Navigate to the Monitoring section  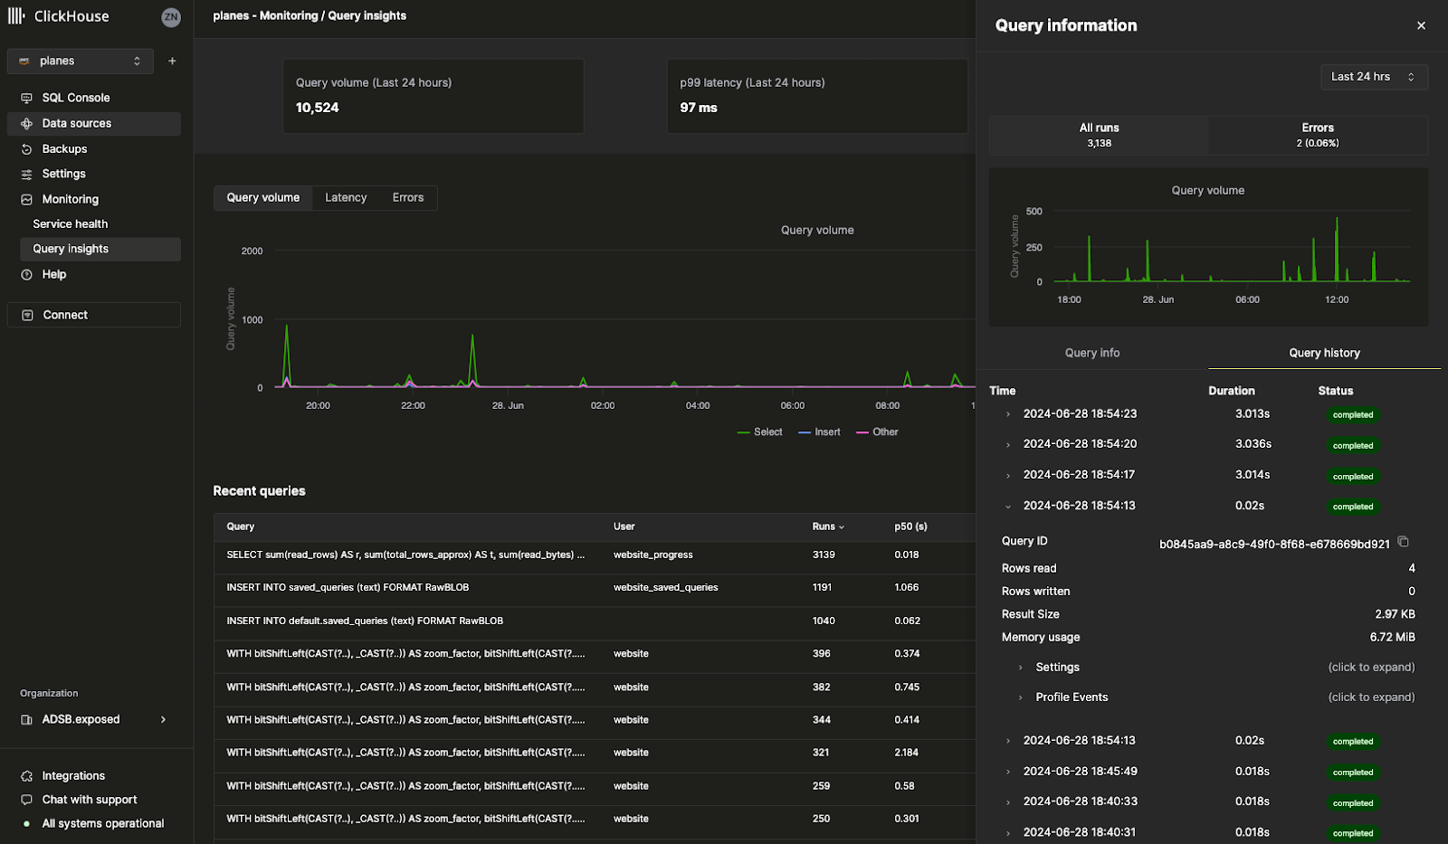tap(70, 198)
